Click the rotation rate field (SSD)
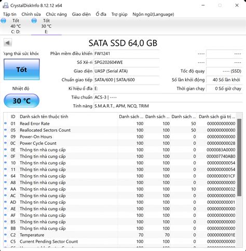The width and height of the screenshot is (246, 251). pyautogui.click(x=224, y=71)
